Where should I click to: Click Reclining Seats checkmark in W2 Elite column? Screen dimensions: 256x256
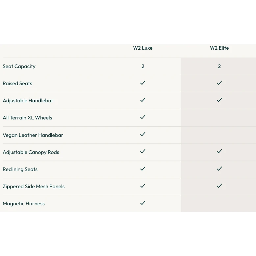click(219, 169)
